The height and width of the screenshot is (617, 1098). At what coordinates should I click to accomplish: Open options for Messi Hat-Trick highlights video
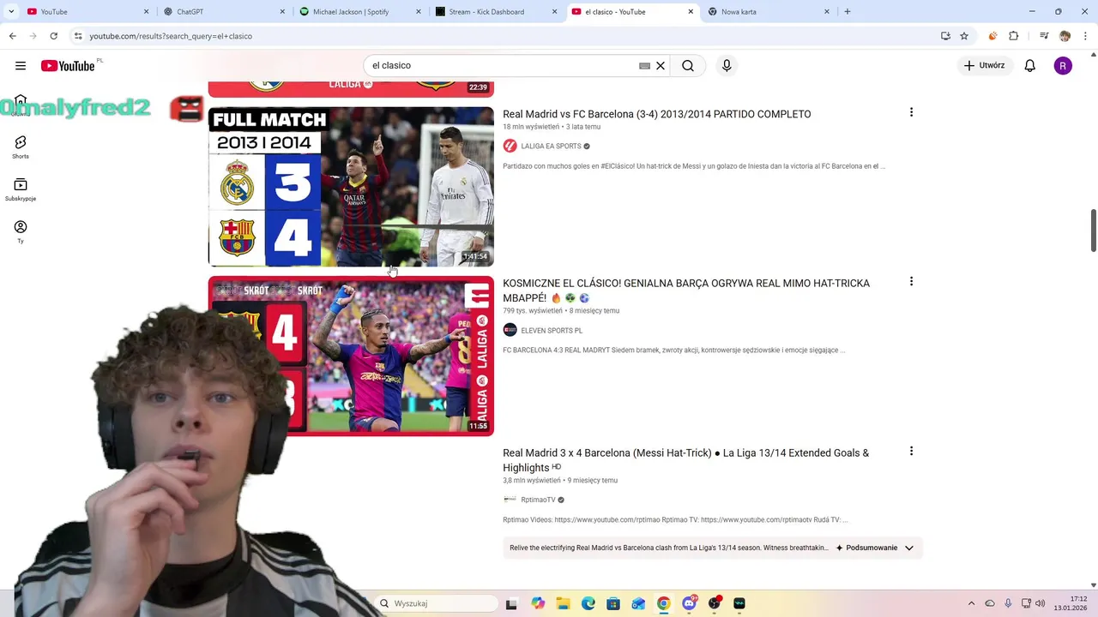(x=911, y=451)
